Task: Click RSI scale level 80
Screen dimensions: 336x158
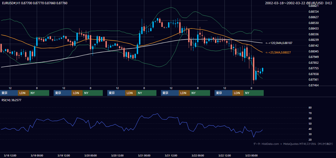Action: [x=310, y=108]
